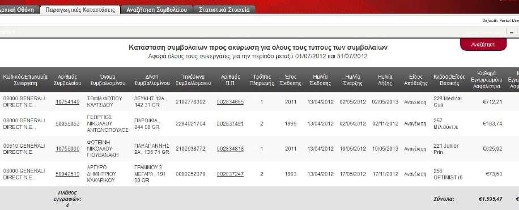Image resolution: width=519 pixels, height=210 pixels.
Task: Click the start date 02/05/2012 in row 10754149
Action: coord(353,102)
